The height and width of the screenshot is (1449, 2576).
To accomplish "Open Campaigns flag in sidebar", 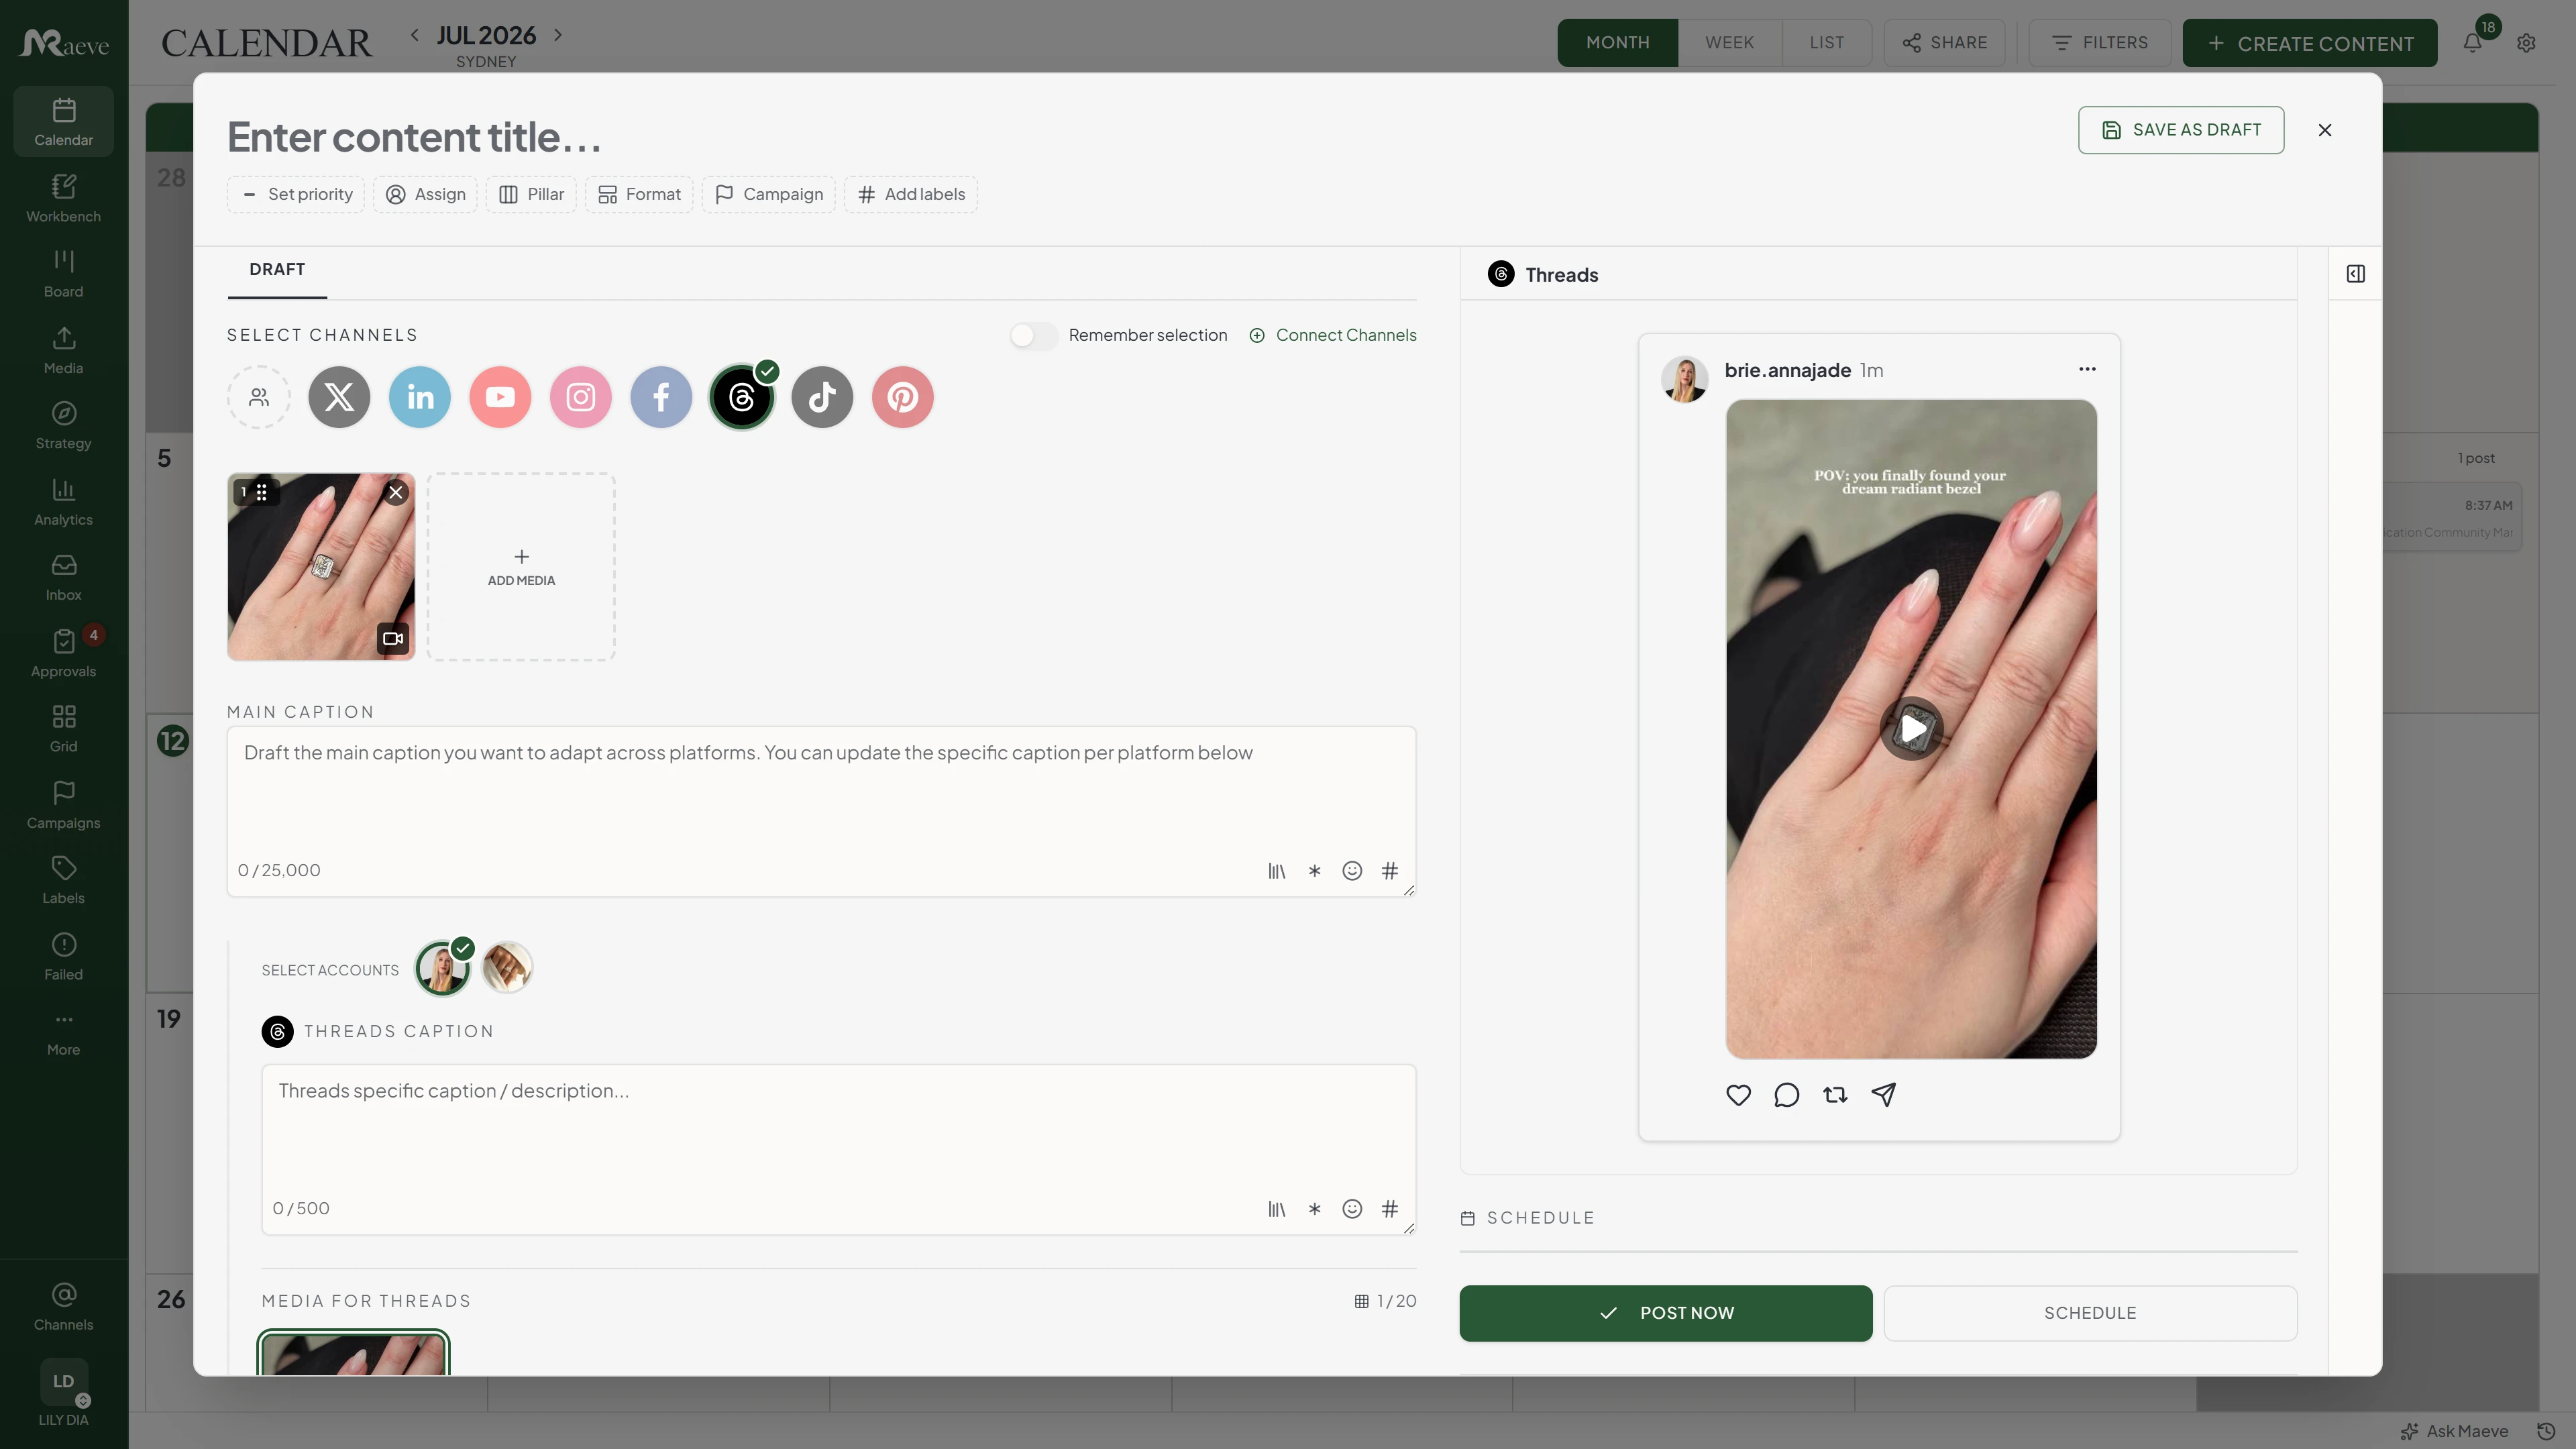I will pyautogui.click(x=63, y=804).
